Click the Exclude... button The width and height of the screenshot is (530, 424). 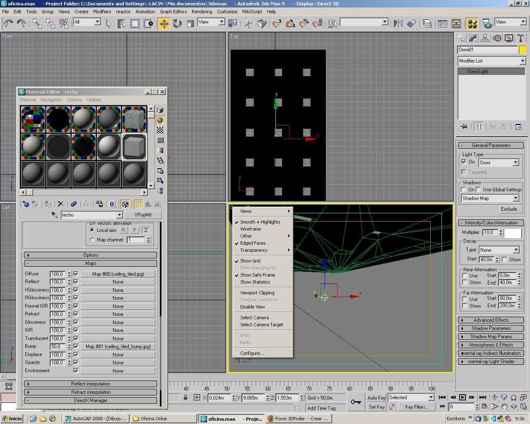tap(510, 209)
